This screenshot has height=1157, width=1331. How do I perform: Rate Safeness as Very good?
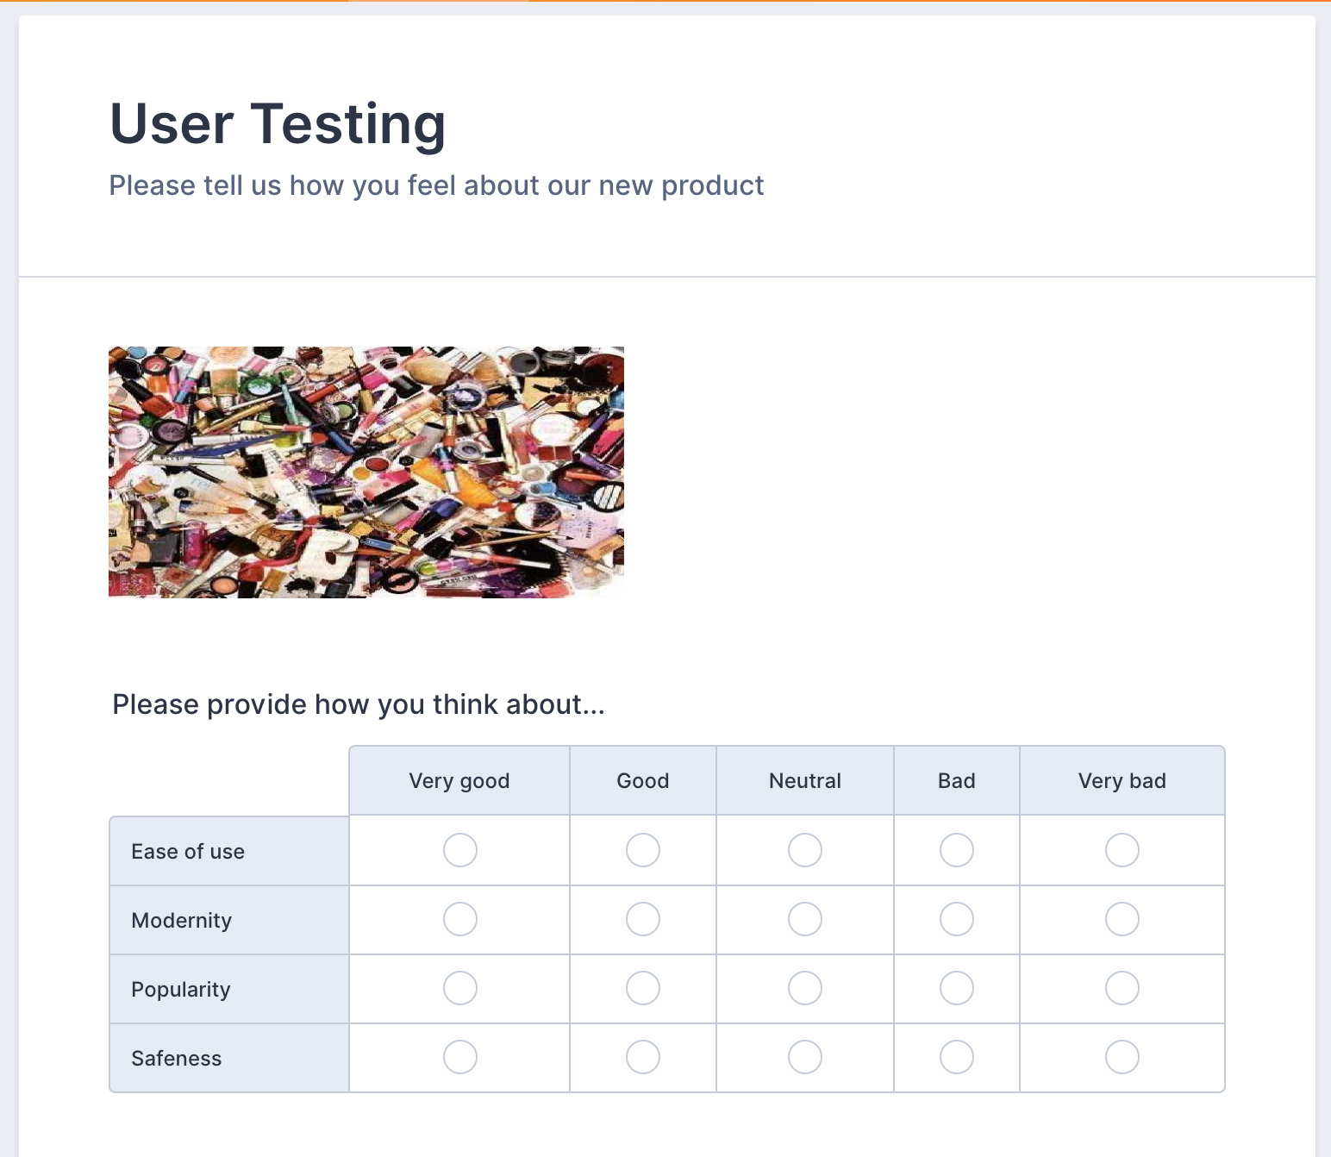460,1057
